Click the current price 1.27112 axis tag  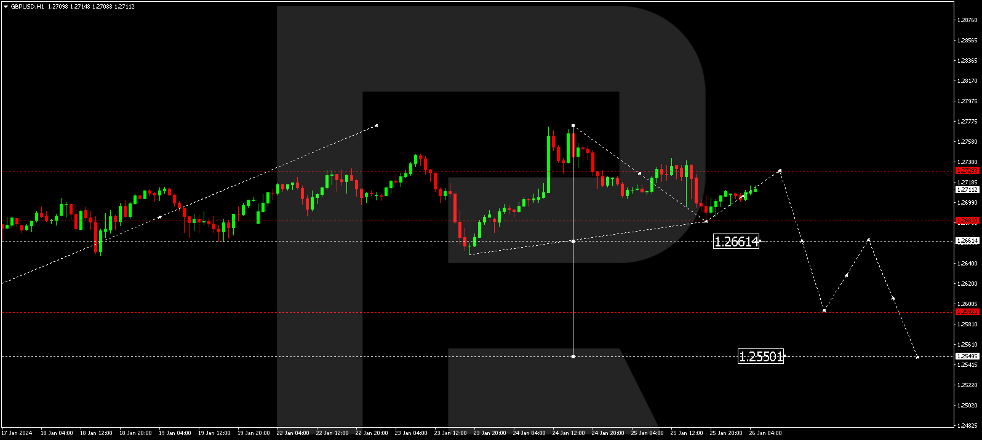click(967, 190)
